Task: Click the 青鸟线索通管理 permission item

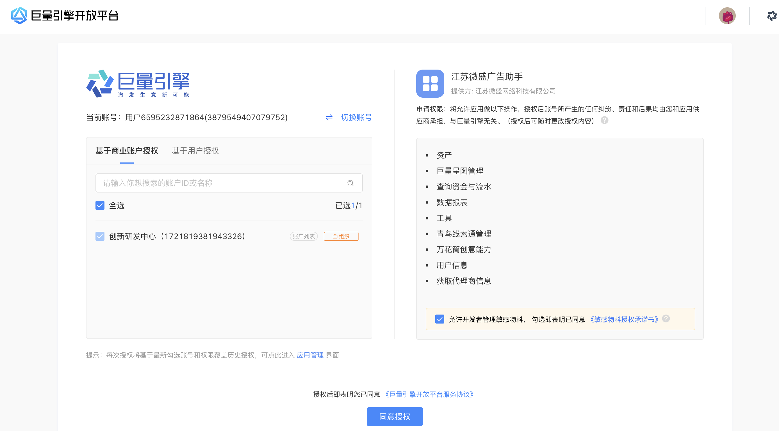Action: click(x=464, y=234)
